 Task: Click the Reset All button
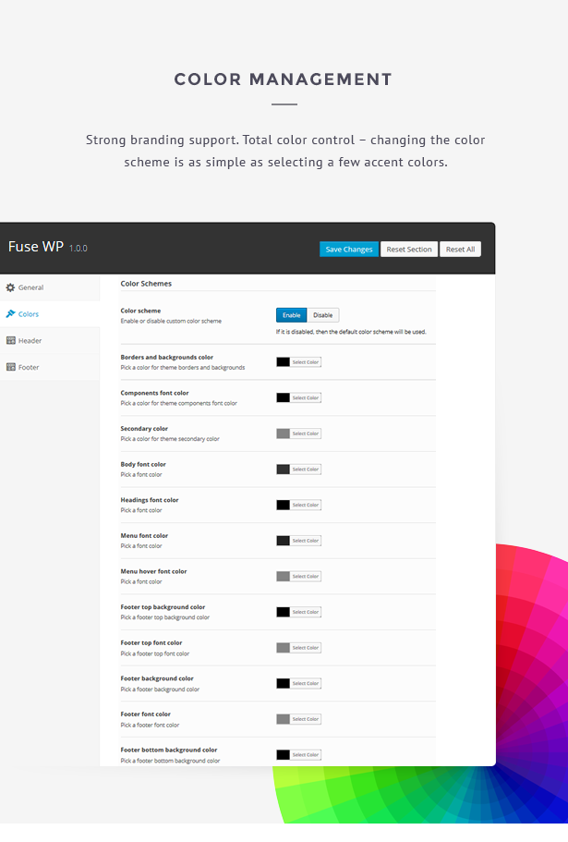tap(460, 249)
